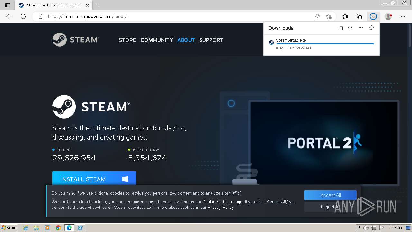Viewport: 412px width, 232px height.
Task: Select the Steam browser tab
Action: point(54,5)
